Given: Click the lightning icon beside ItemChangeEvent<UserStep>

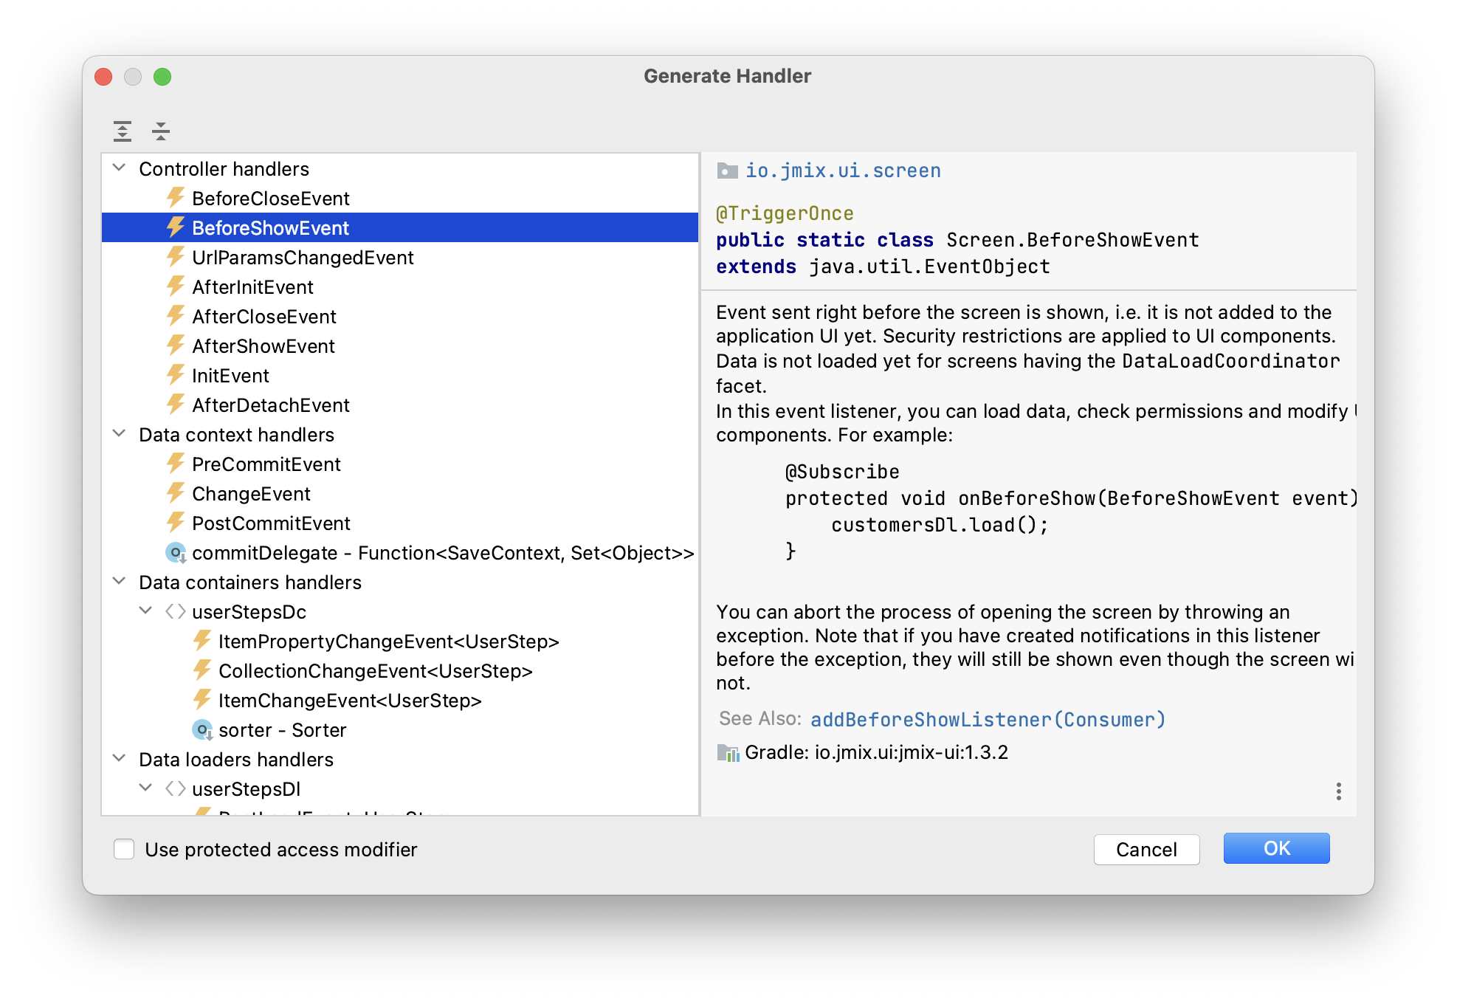Looking at the screenshot, I should pos(201,700).
